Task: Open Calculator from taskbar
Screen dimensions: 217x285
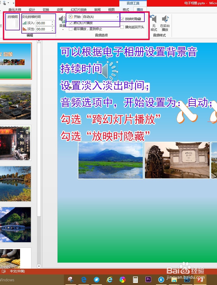Action: click(135, 279)
